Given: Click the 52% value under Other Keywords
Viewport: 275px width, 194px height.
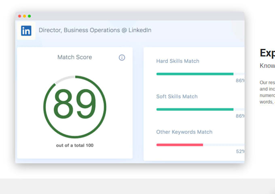Looking at the screenshot, I should pos(240,151).
